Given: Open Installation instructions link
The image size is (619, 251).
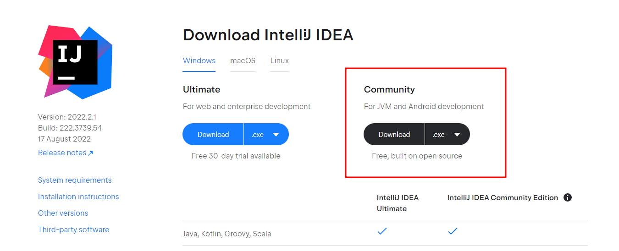Looking at the screenshot, I should coord(78,196).
